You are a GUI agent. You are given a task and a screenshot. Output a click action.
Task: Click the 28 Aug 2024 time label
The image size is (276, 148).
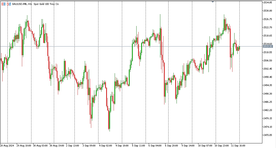pyautogui.click(x=7, y=145)
